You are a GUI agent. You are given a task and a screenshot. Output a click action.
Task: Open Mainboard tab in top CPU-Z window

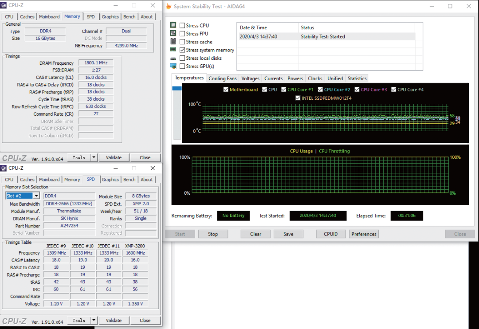[49, 17]
